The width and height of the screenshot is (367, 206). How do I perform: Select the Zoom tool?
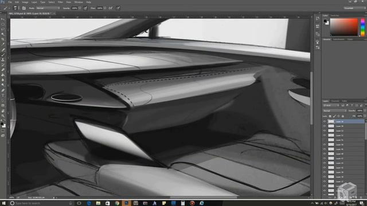pyautogui.click(x=3, y=116)
